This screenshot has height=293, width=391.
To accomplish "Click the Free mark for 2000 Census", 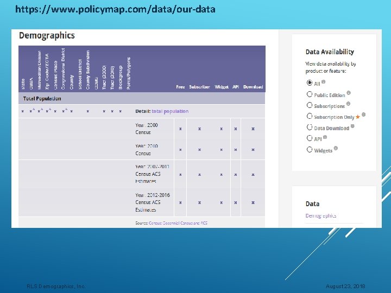I will tap(180, 129).
